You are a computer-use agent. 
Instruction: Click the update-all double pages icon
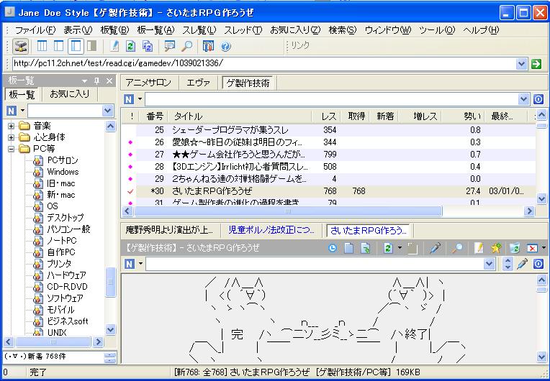pyautogui.click(x=148, y=46)
